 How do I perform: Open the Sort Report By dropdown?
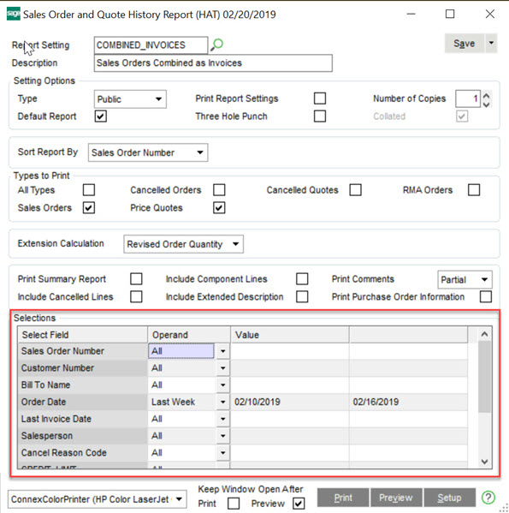tap(148, 152)
